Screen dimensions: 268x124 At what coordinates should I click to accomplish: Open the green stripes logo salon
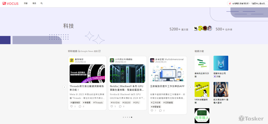point(202,63)
